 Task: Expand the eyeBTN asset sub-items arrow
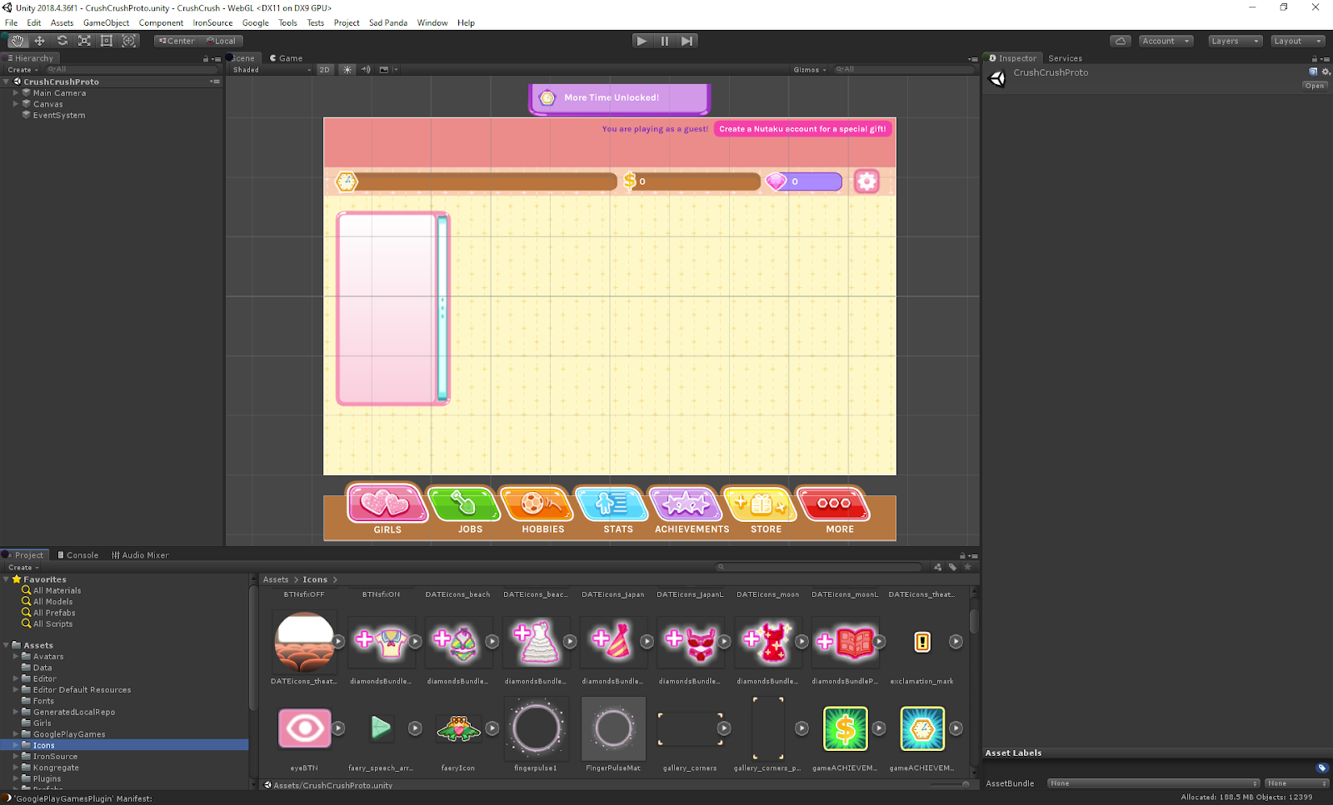tap(338, 728)
